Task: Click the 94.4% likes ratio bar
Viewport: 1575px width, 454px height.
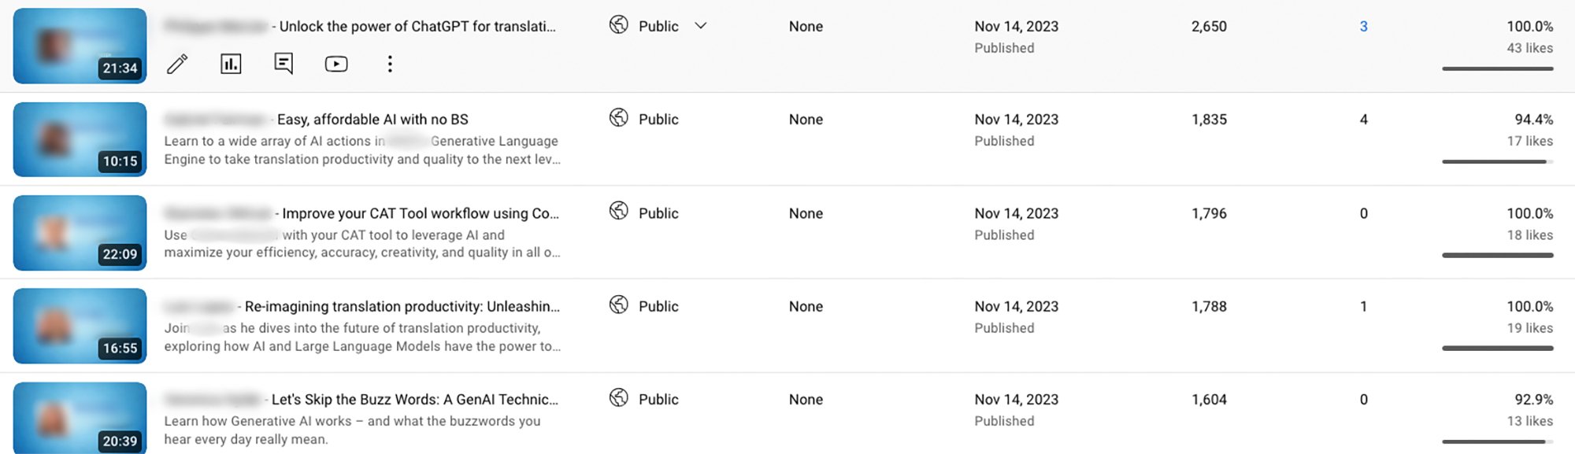Action: 1498,162
